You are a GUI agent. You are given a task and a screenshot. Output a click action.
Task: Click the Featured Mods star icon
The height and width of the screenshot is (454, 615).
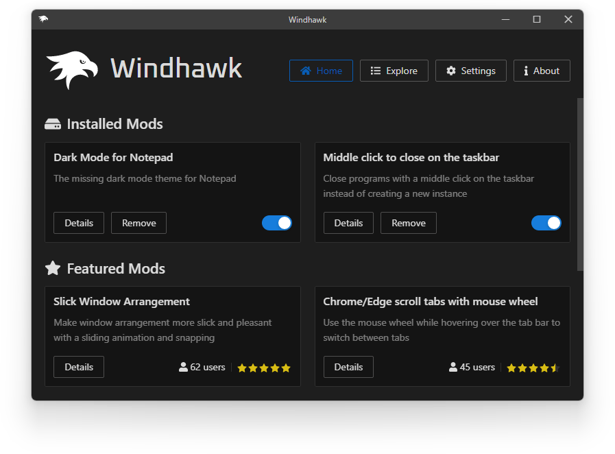(53, 268)
